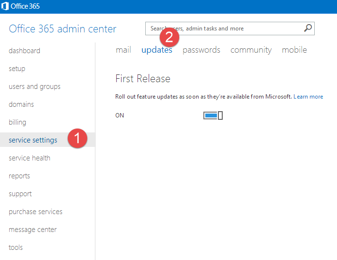Image resolution: width=337 pixels, height=260 pixels.
Task: Click the Office 365 logo icon
Action: pyautogui.click(x=5, y=6)
